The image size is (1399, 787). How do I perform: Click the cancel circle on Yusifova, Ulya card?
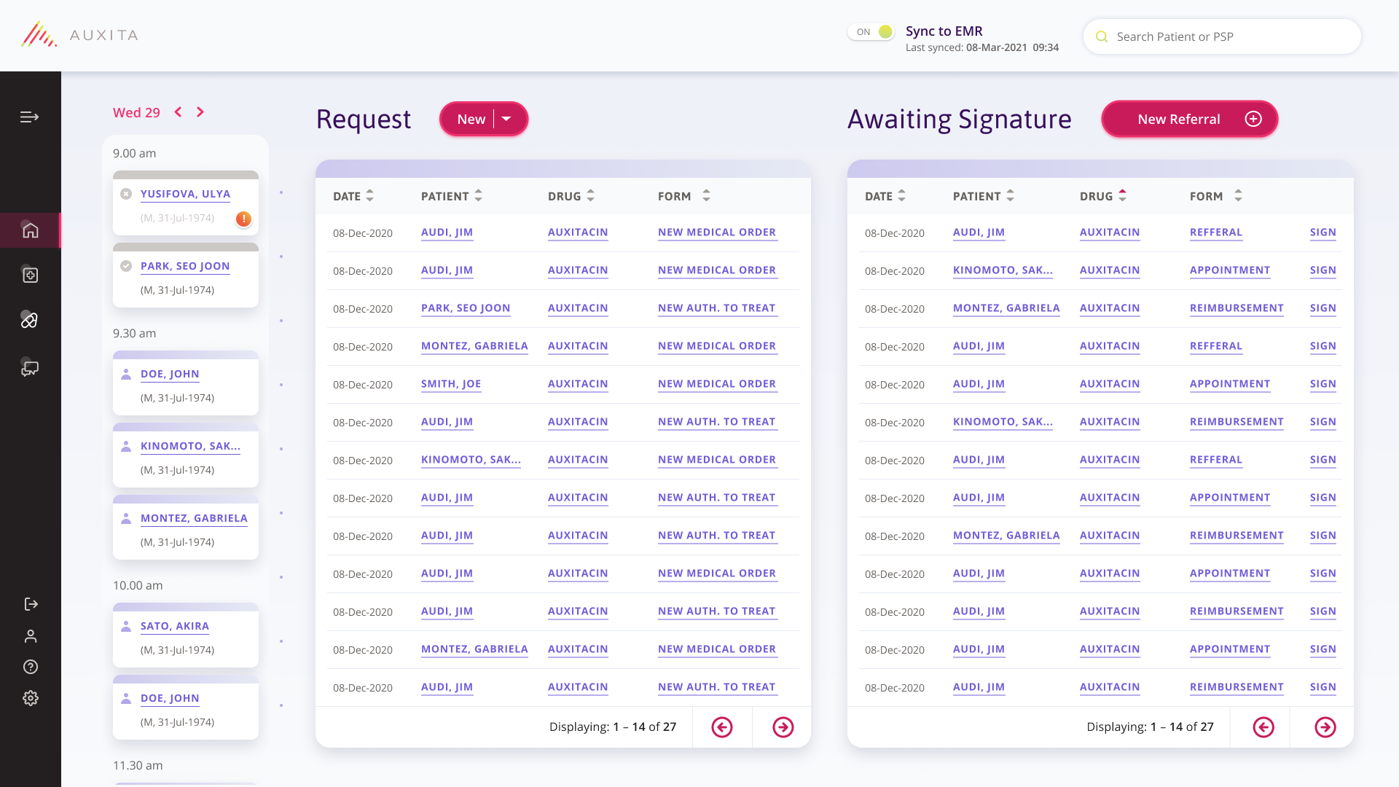pyautogui.click(x=126, y=194)
